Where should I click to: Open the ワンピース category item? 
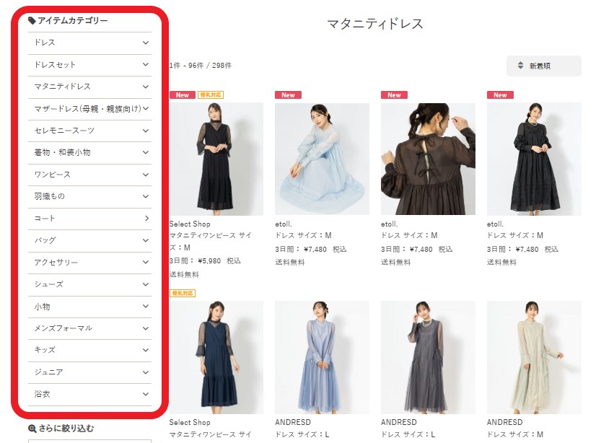click(x=53, y=175)
